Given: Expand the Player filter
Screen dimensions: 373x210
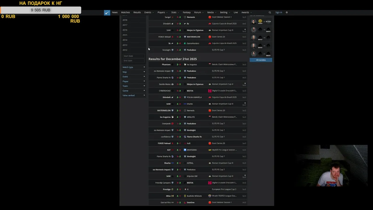Looking at the screenshot, I should (x=134, y=81).
